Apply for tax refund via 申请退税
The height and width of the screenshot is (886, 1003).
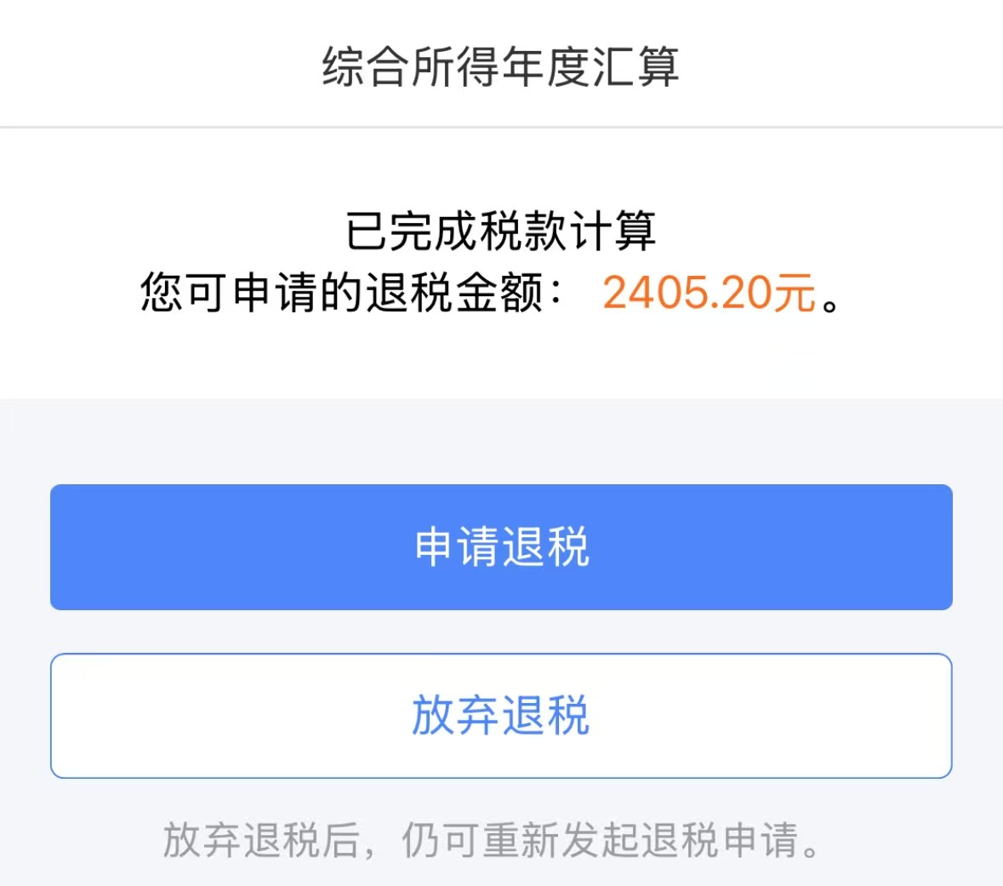click(502, 547)
